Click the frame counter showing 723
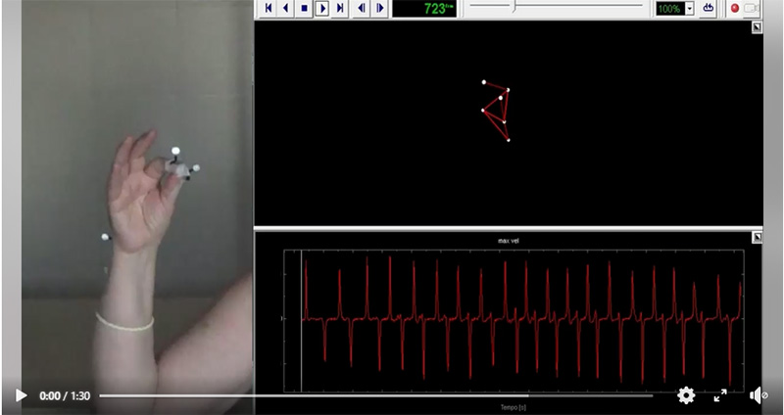Screen dimensions: 784x415 coord(424,9)
